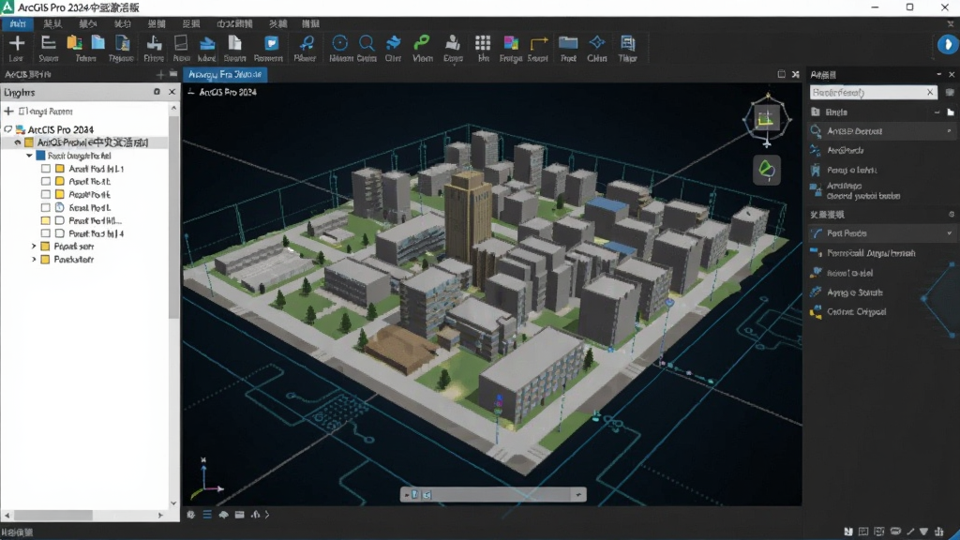Viewport: 960px width, 540px height.
Task: Click the add plus button atop contents tree
Action: 8,112
